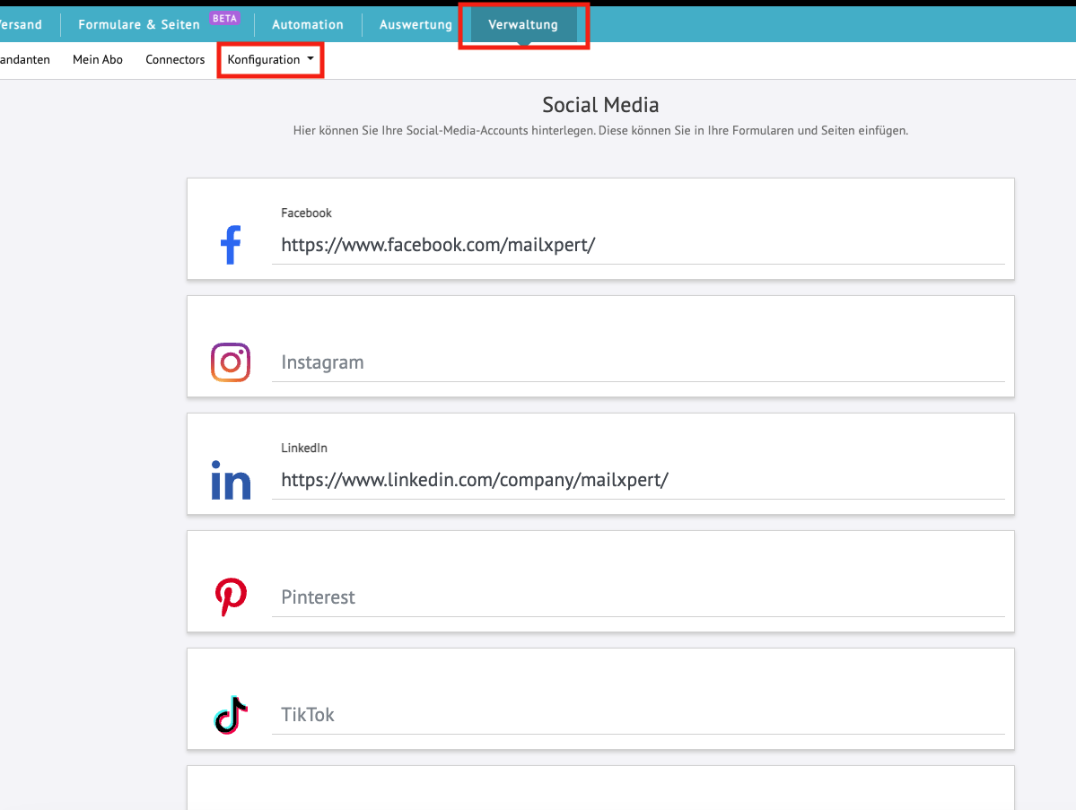Focus the Facebook URL input field

pos(637,245)
